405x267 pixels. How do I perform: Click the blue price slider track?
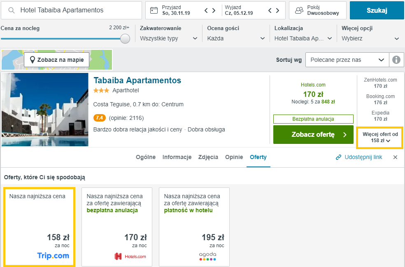click(61, 39)
